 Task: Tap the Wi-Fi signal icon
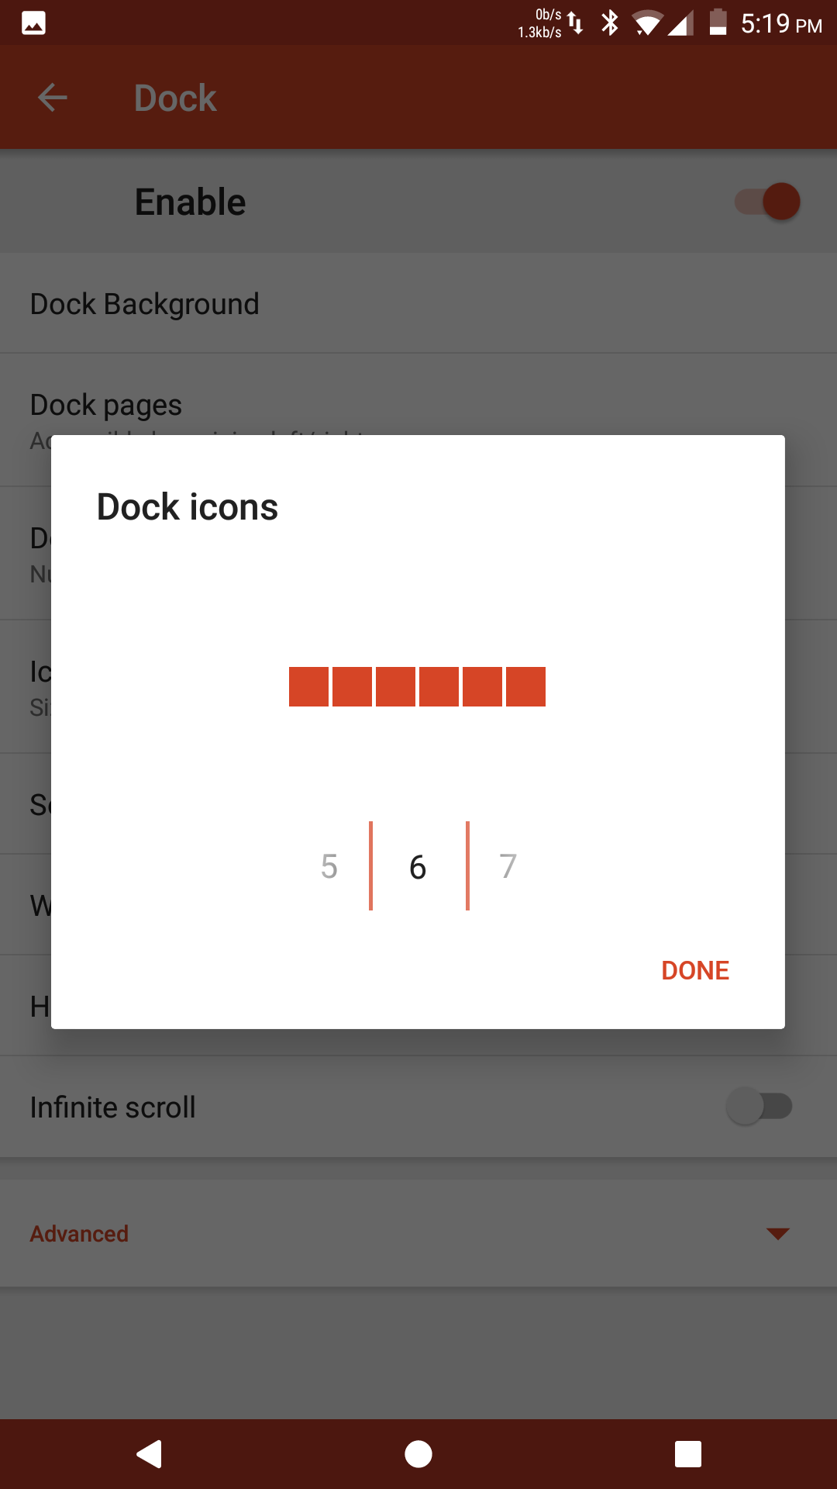coord(647,23)
